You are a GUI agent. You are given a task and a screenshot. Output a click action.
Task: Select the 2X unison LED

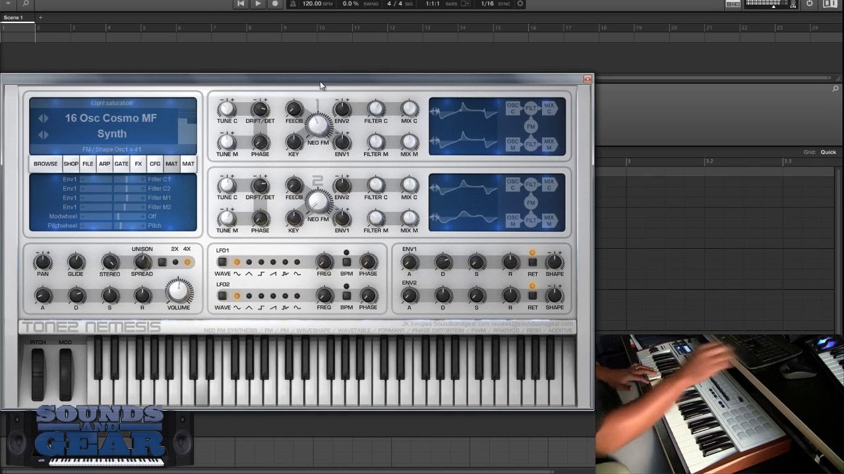coord(175,263)
